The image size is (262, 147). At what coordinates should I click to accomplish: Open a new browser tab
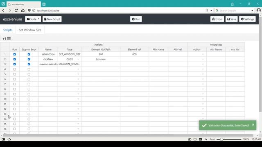click(44, 4)
